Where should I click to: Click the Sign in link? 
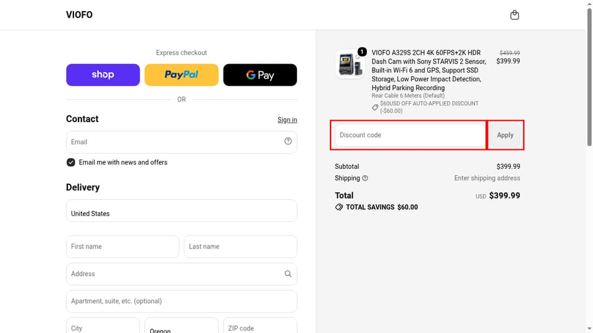click(287, 120)
